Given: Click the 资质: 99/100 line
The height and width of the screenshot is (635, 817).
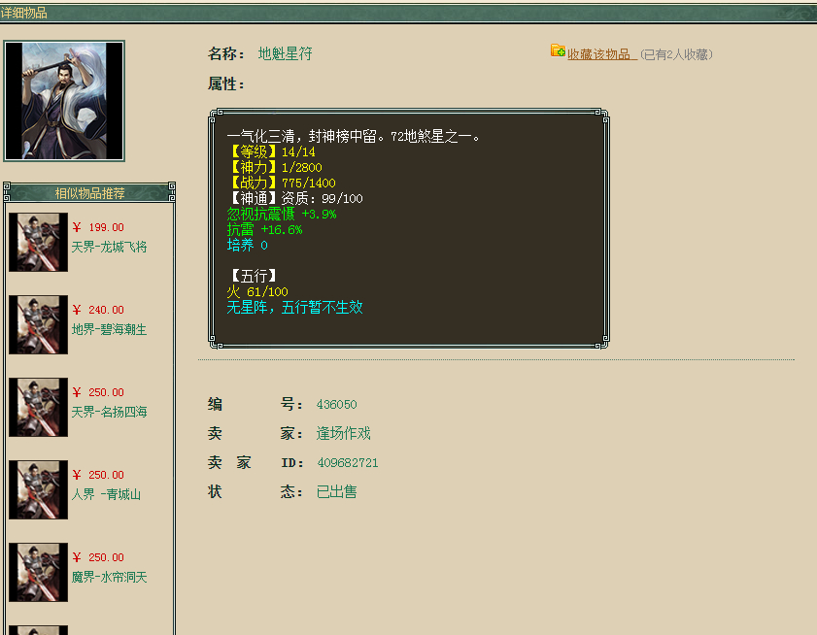Looking at the screenshot, I should point(322,198).
